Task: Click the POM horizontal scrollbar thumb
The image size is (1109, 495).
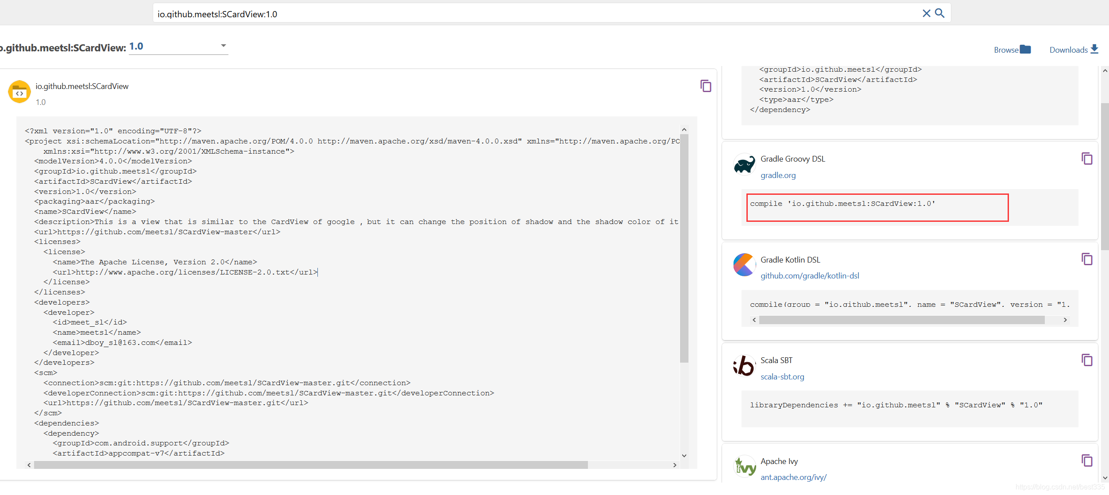Action: pyautogui.click(x=311, y=465)
